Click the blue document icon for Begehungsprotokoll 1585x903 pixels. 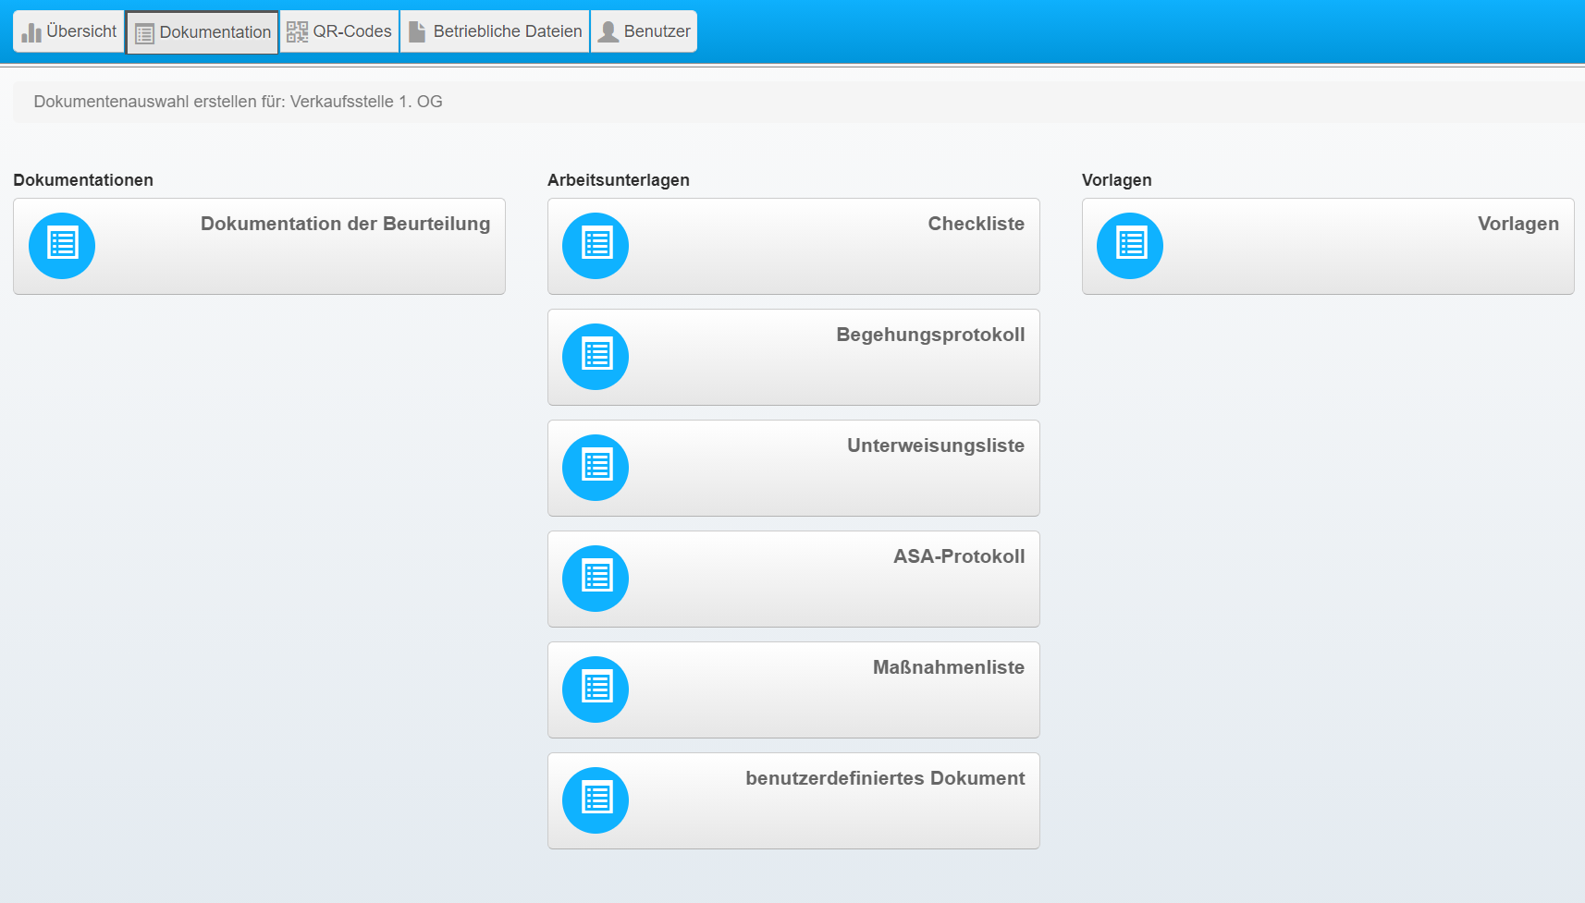pos(596,357)
